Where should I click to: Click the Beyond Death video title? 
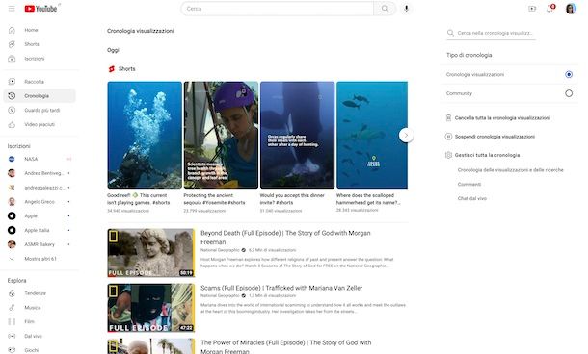coord(285,238)
